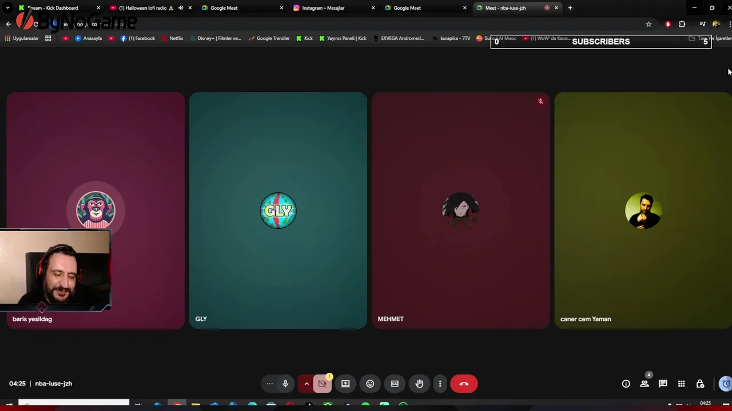Open browser media controls icon
Viewport: 732px width, 411px height.
point(702,24)
